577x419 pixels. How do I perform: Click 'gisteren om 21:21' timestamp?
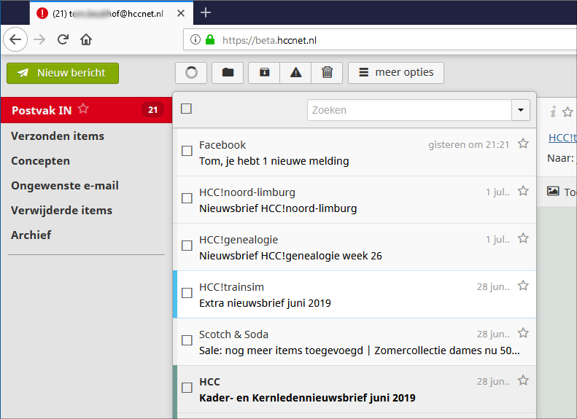pos(469,145)
